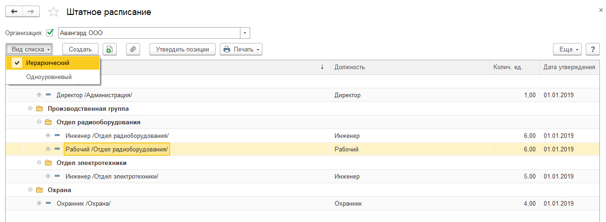606x222 pixels.
Task: Click the Производственная группа folder icon
Action: pos(39,109)
